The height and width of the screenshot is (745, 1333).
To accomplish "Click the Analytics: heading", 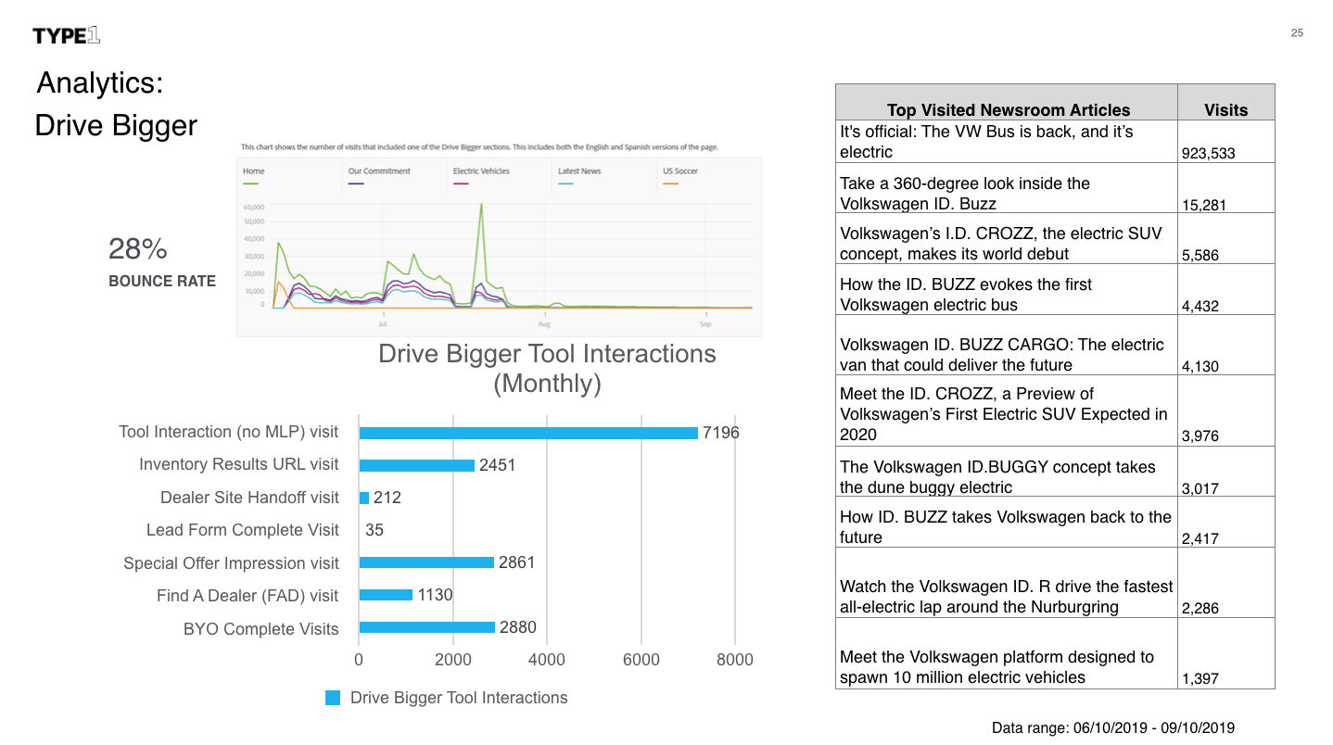I will pos(100,83).
